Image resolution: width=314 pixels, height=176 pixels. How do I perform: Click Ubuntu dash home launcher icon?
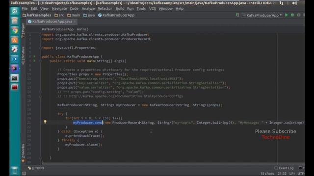coord(14,11)
